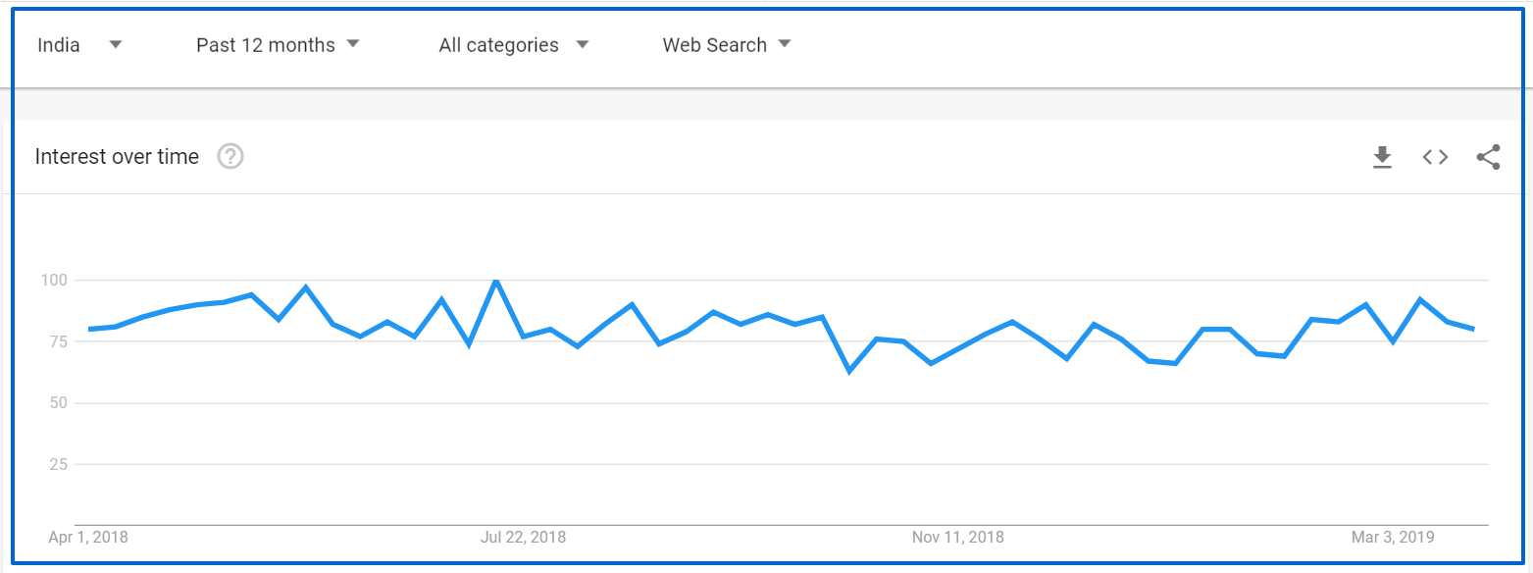This screenshot has height=573, width=1533.
Task: Expand the India region dropdown
Action: (79, 45)
